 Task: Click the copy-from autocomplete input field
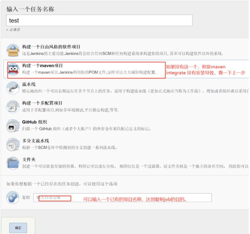point(123,198)
